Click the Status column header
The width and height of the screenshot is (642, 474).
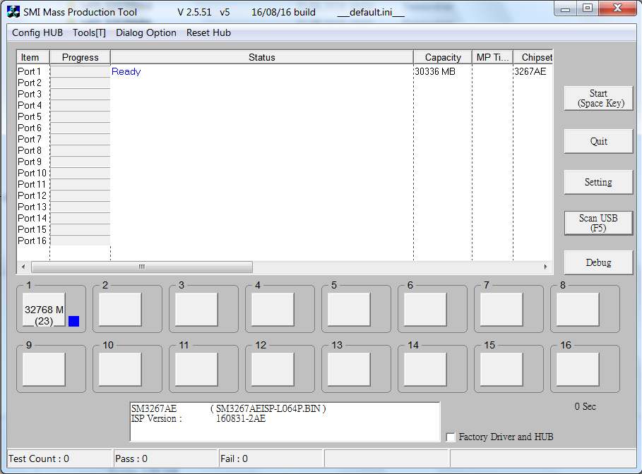point(262,57)
